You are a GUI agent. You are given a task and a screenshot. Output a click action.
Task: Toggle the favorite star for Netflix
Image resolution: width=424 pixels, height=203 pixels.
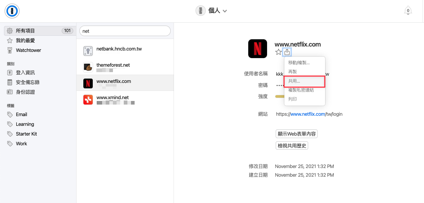click(x=278, y=52)
